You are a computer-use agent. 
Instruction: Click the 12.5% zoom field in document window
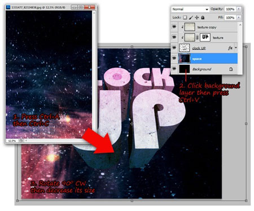[x=12, y=140]
